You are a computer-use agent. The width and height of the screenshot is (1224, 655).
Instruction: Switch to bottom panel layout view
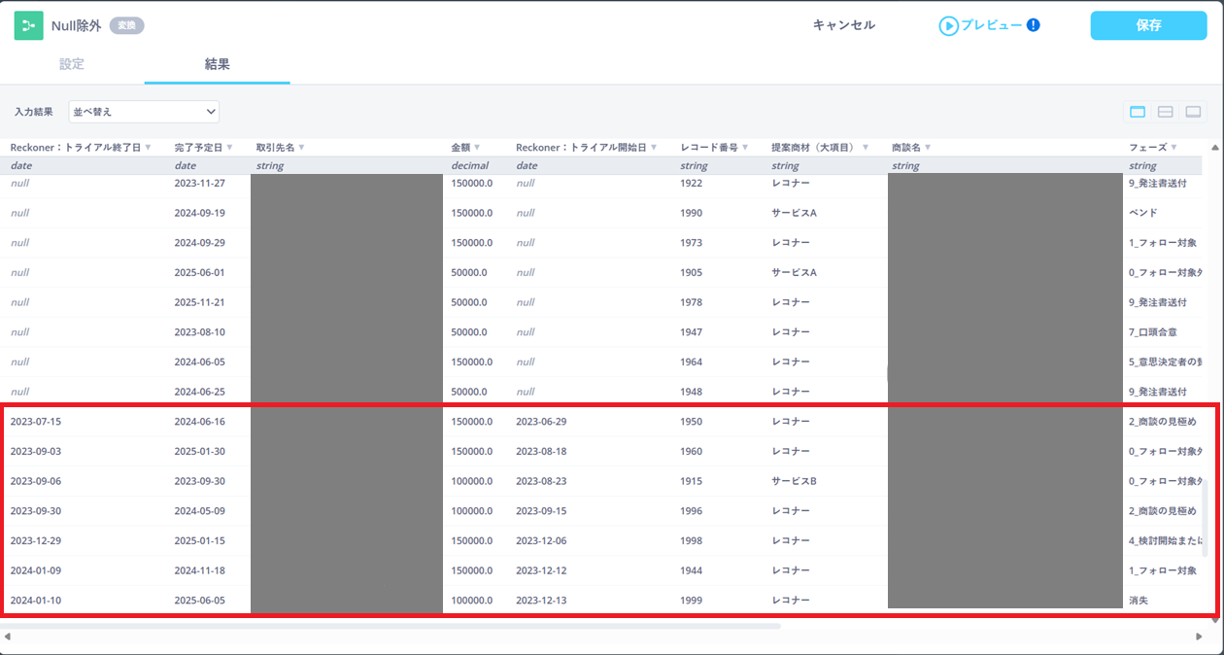click(x=1193, y=112)
